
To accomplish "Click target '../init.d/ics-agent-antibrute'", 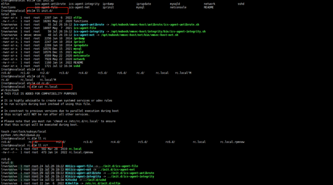I will pyautogui.click(x=131, y=173).
